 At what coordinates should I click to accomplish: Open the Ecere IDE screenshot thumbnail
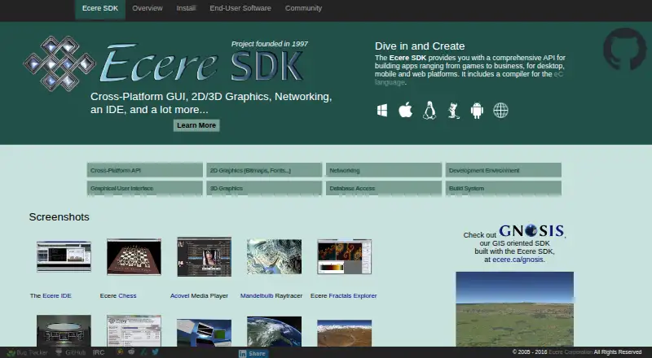coord(64,256)
